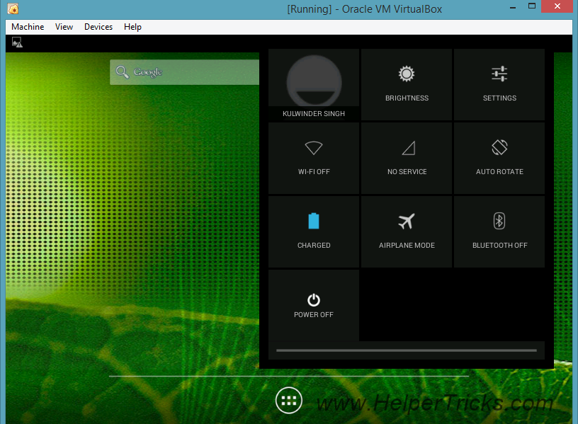Open the Kulwinder Singh user profile avatar
The height and width of the screenshot is (424, 578).
coord(314,81)
